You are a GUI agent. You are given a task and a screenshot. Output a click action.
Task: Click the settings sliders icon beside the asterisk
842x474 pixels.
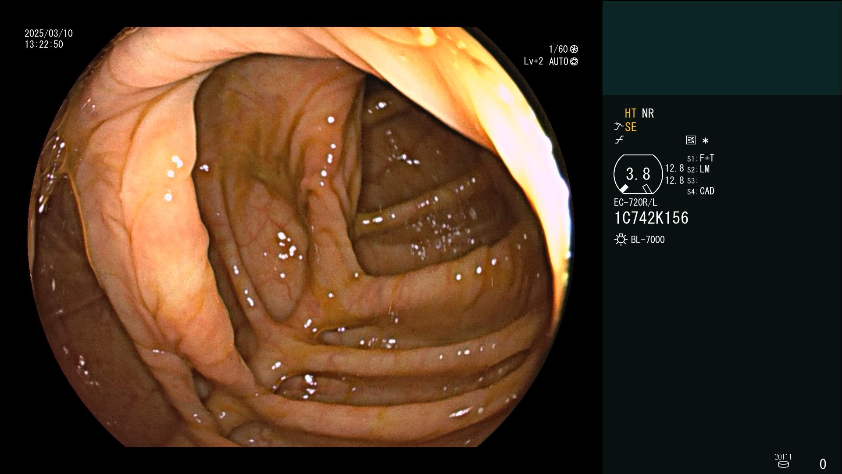click(691, 140)
